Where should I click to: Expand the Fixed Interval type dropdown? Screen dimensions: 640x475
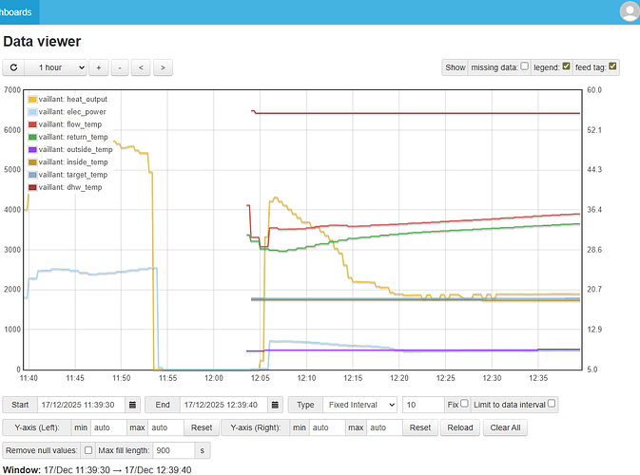click(x=360, y=404)
